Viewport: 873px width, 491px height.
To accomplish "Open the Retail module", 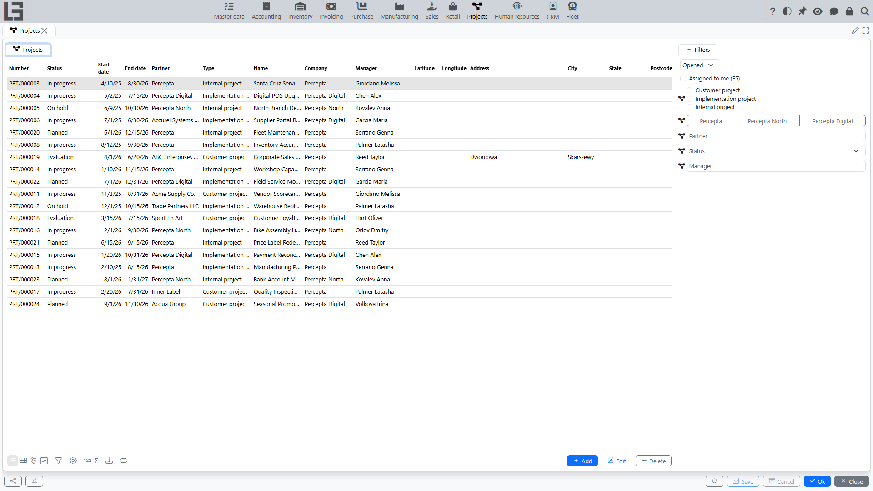I will (453, 11).
